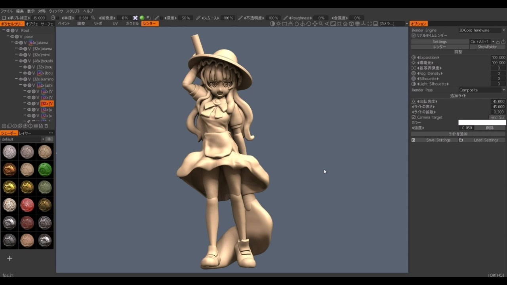Click the fullscreen frame icon

[x=370, y=24]
